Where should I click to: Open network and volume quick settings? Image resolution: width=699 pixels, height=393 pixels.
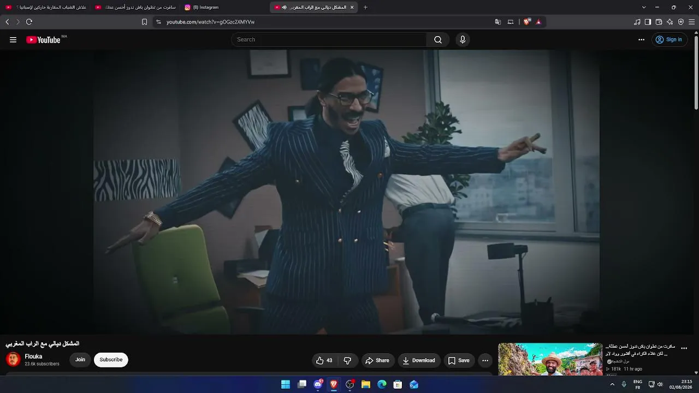(x=655, y=384)
